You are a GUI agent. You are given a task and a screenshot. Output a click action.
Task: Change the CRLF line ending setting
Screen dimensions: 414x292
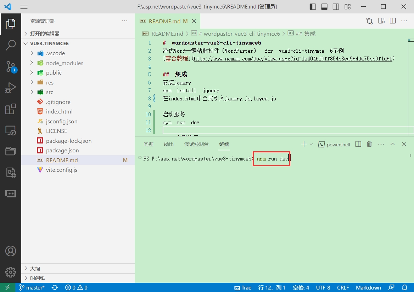coord(343,287)
